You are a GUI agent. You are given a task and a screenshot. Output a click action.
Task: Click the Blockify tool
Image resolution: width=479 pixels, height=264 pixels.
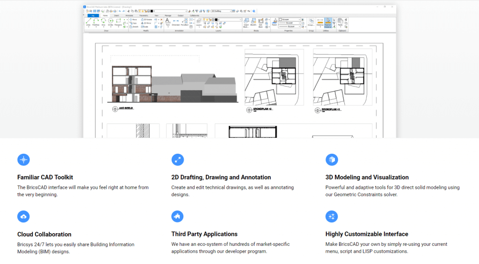pyautogui.click(x=253, y=22)
